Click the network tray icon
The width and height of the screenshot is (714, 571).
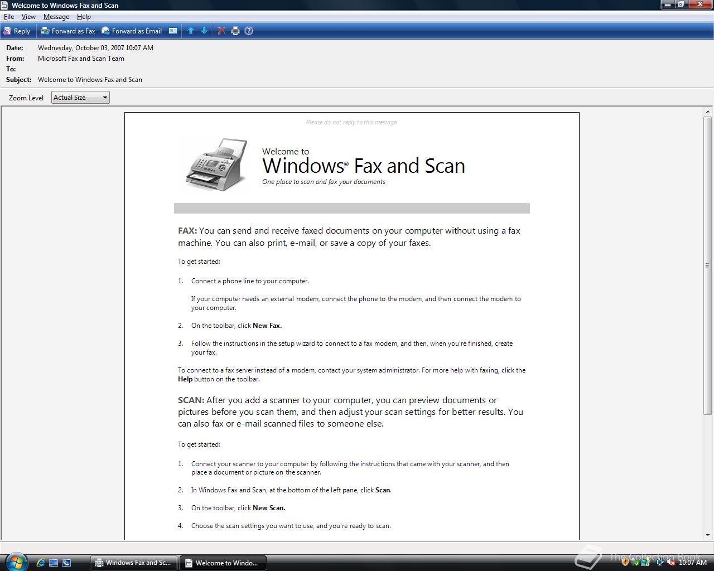click(x=660, y=563)
